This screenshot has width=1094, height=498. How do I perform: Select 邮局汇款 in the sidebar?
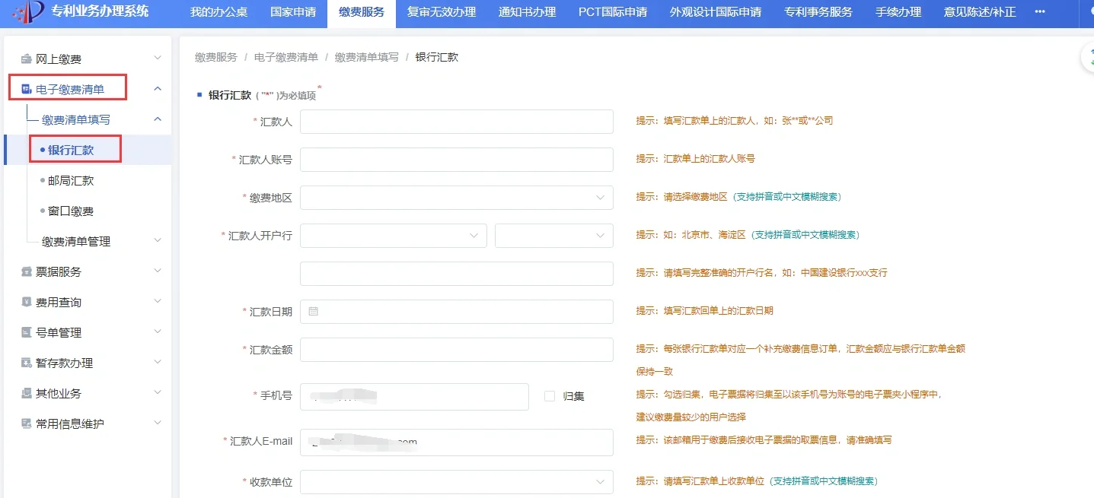coord(71,181)
